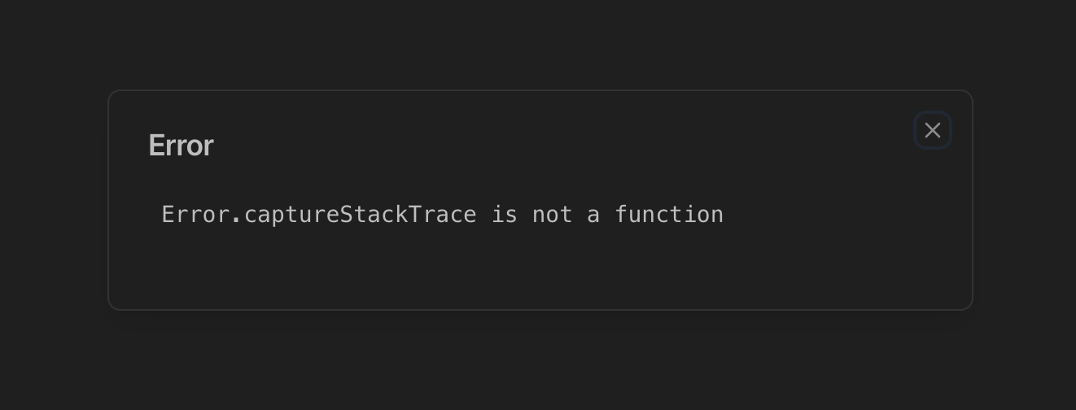This screenshot has height=410, width=1076.
Task: Click the word "not" in the error message
Action: 553,215
